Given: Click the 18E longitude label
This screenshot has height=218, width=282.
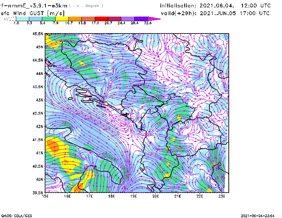Looking at the screenshot, I should click(x=111, y=196).
